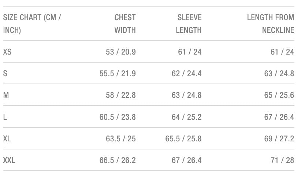Click the XXL neckline length 71 / 28
Screen dimensions: 301x178
point(282,160)
